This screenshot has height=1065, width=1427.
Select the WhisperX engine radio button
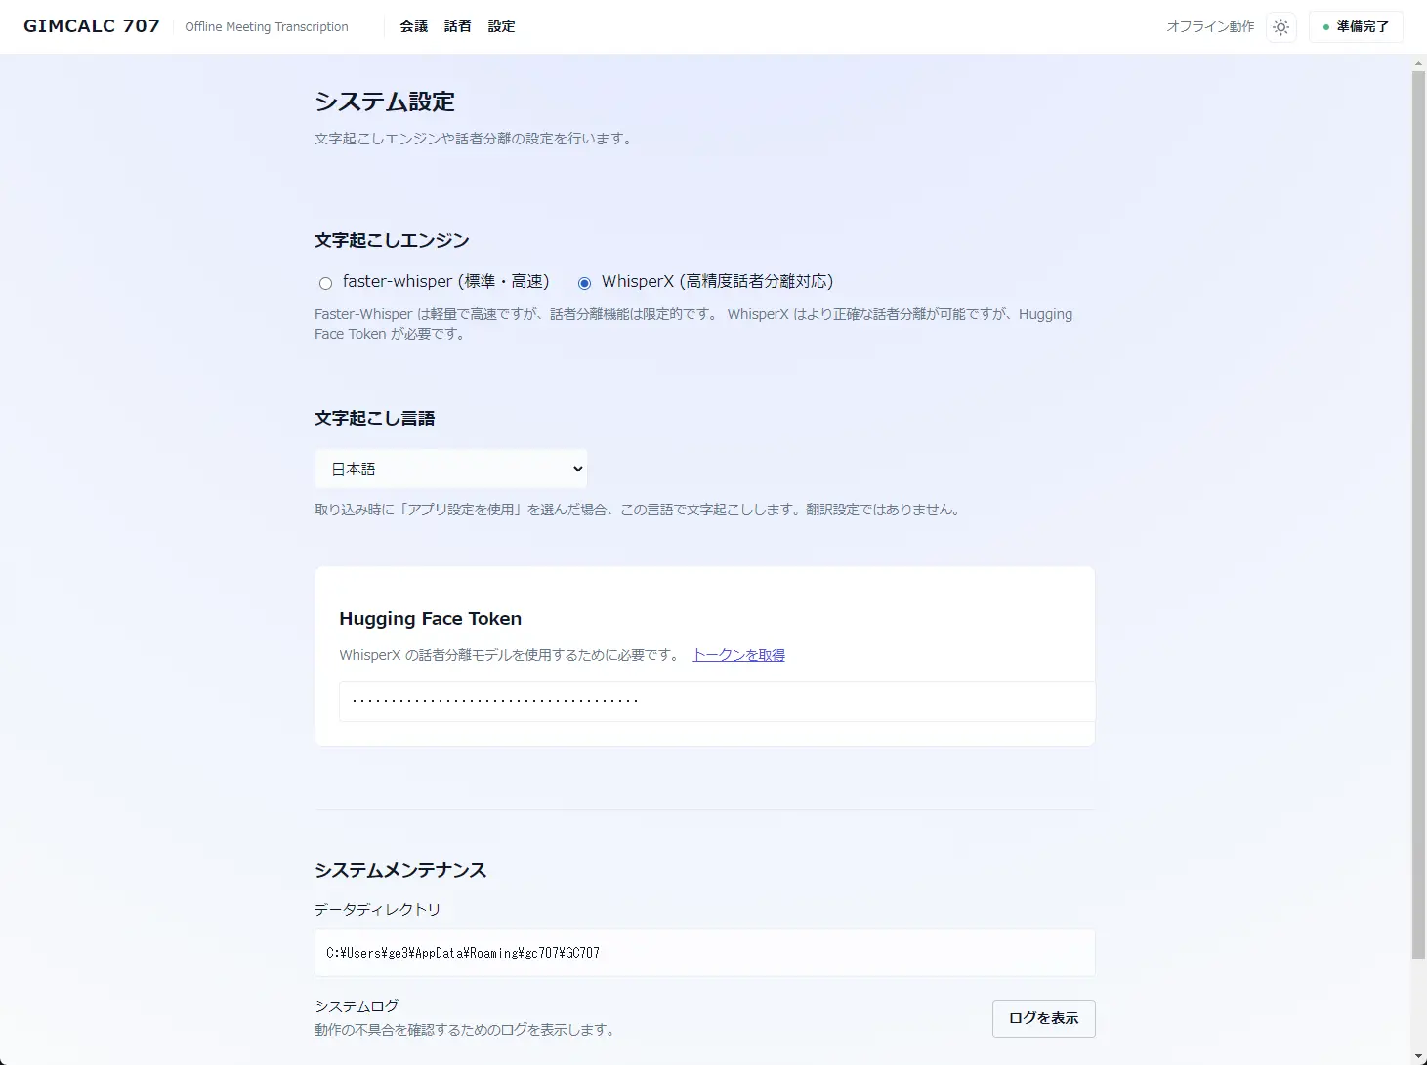[x=584, y=283]
